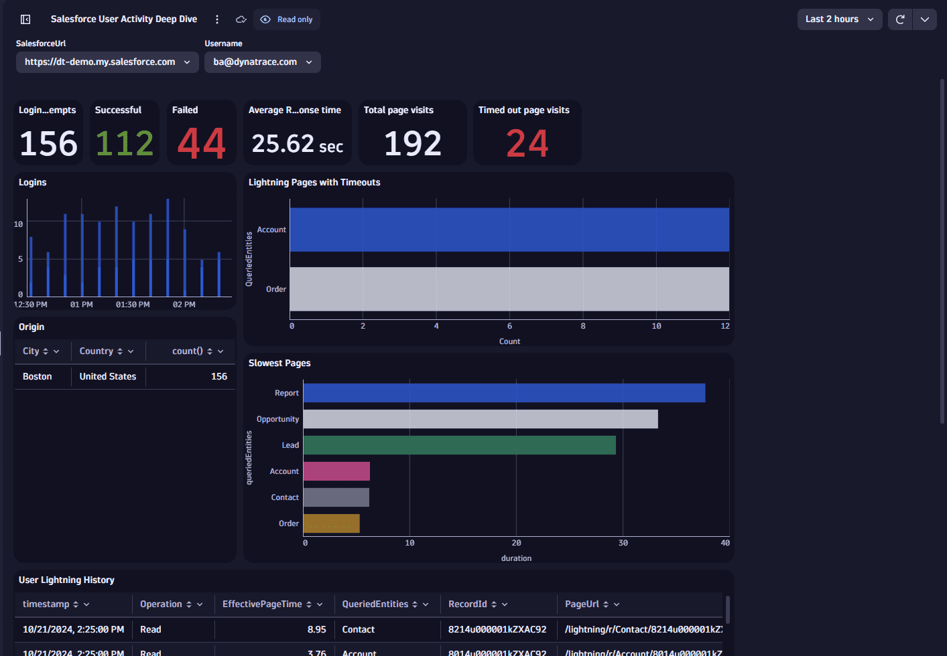Open the Operation column menu chevron
Image resolution: width=947 pixels, height=656 pixels.
pyautogui.click(x=200, y=604)
